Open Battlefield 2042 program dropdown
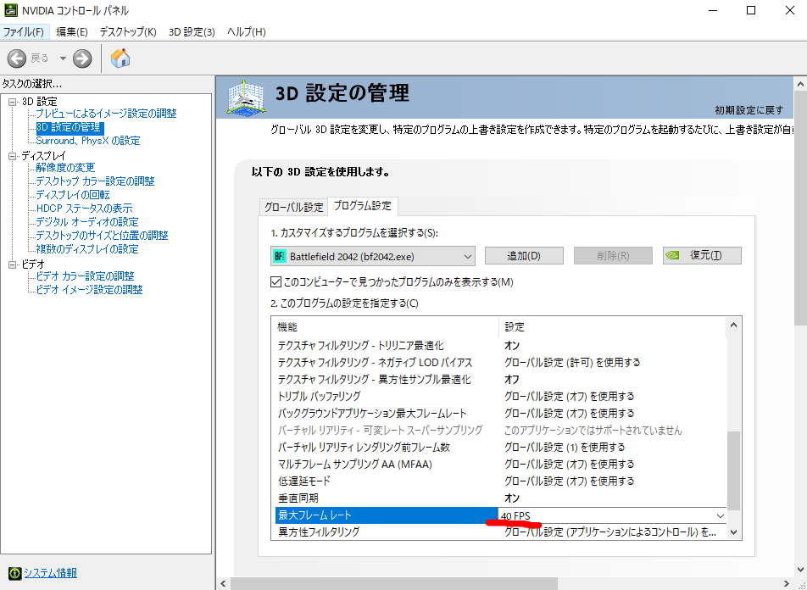Screen dimensions: 807x590 click(x=373, y=256)
